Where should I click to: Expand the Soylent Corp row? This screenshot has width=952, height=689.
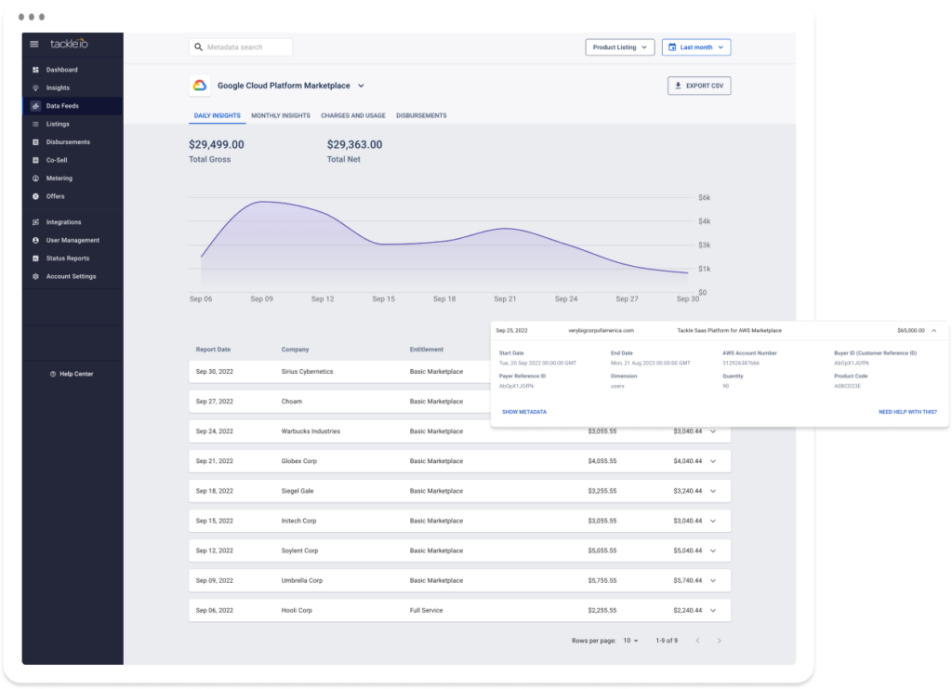(x=713, y=550)
